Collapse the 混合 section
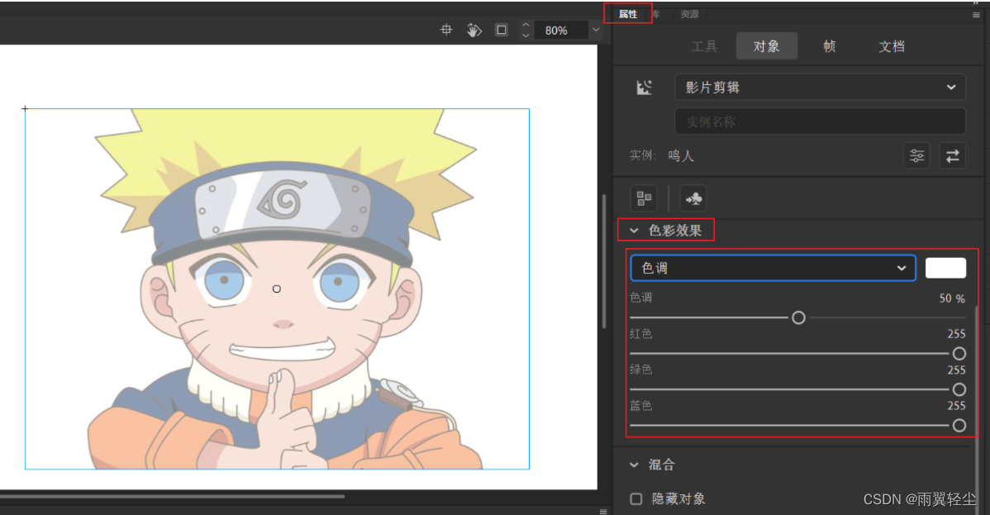Image resolution: width=990 pixels, height=515 pixels. point(634,465)
